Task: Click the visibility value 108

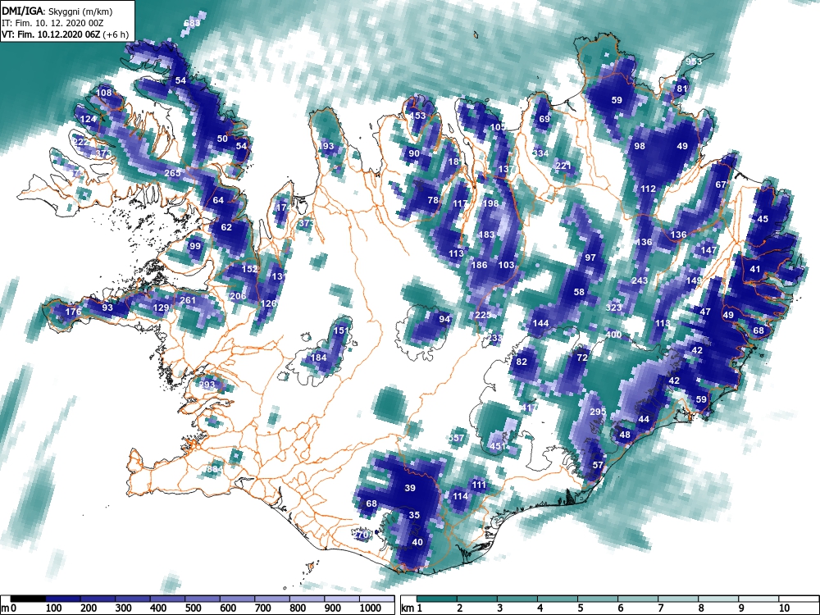Action: pos(104,93)
